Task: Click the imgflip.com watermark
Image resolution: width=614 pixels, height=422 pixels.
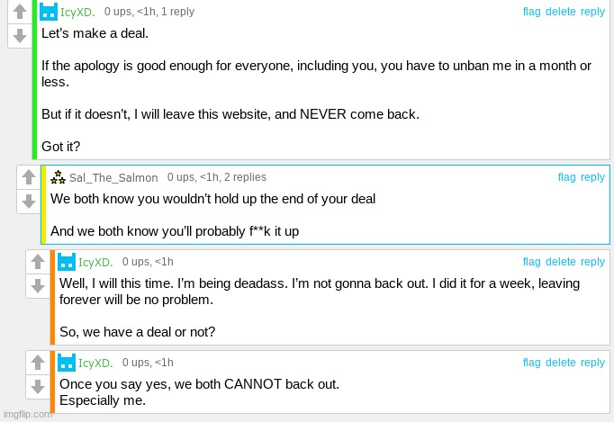Action: click(x=27, y=414)
